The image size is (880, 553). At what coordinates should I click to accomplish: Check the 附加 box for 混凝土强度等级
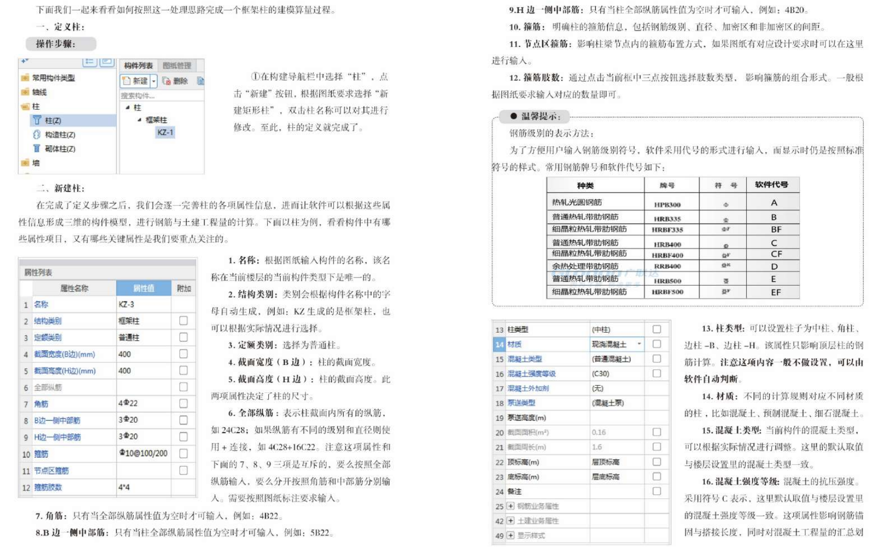tap(657, 373)
